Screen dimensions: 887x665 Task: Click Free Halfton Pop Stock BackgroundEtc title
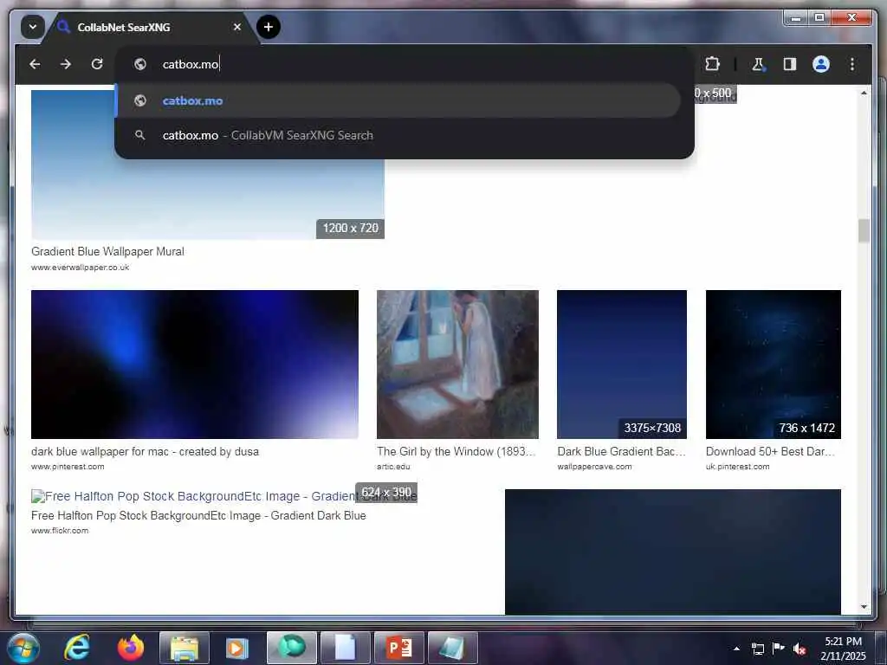pyautogui.click(x=198, y=516)
